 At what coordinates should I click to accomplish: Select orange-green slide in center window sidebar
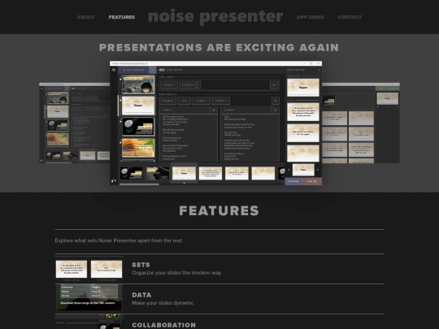click(138, 147)
